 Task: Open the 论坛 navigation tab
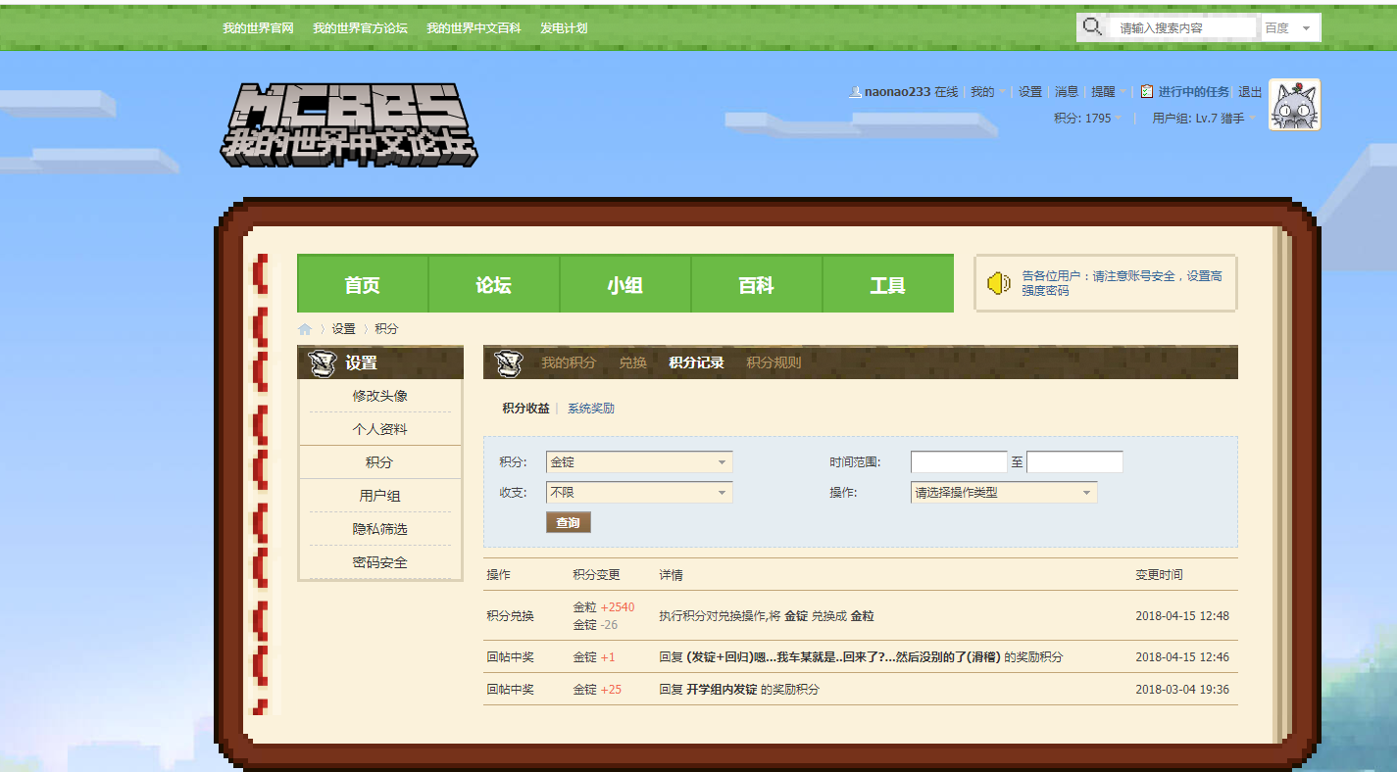[x=494, y=285]
